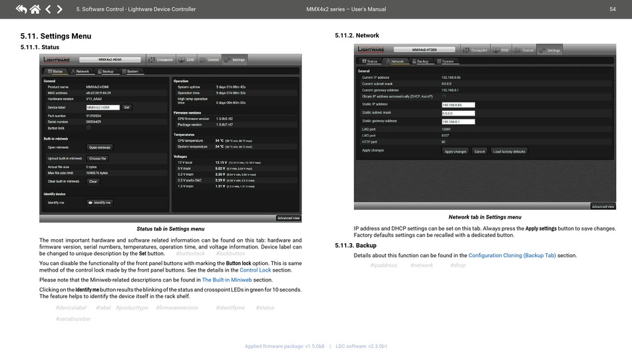Open Status subtab in Status screenshot
Screen dimensions: 632x354
pyautogui.click(x=55, y=71)
